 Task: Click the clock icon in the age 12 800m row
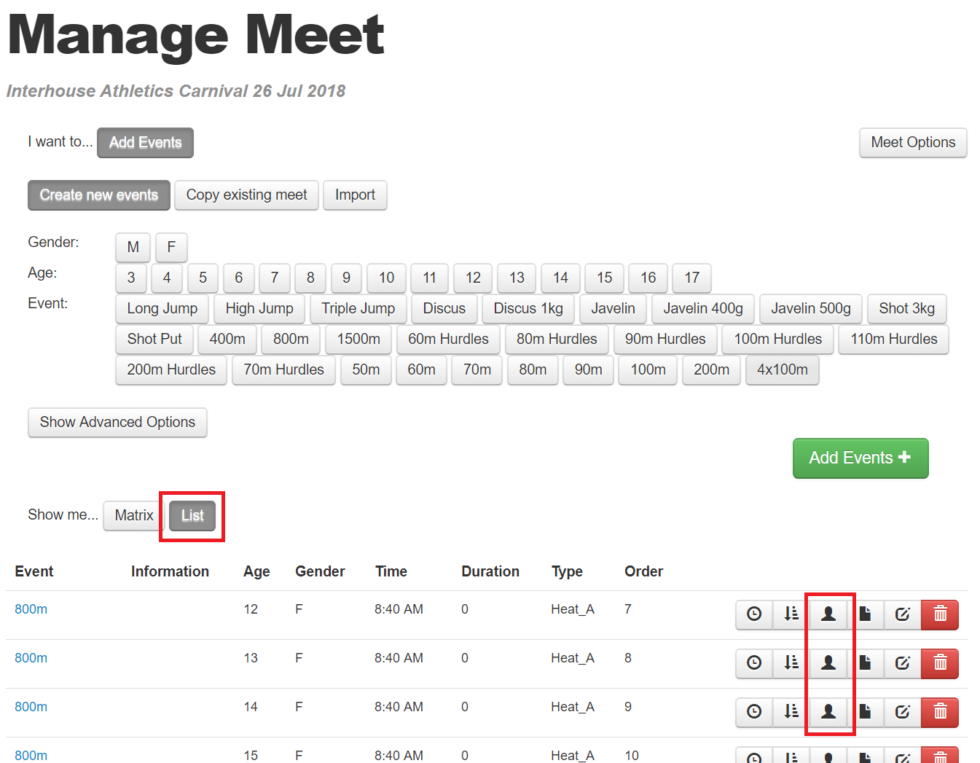(x=754, y=614)
